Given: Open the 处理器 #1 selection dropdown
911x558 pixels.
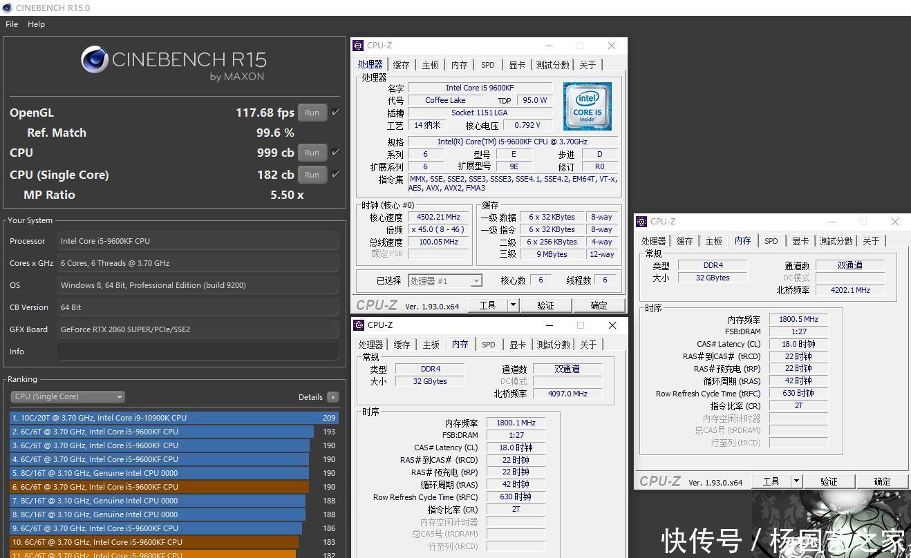Looking at the screenshot, I should click(445, 281).
